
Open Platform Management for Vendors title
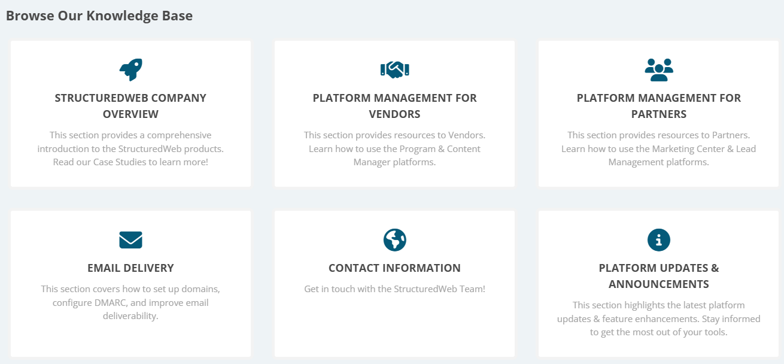394,106
